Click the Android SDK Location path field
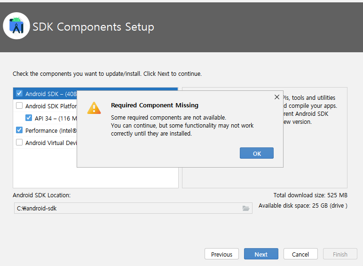This screenshot has height=266, width=363. tap(133, 208)
